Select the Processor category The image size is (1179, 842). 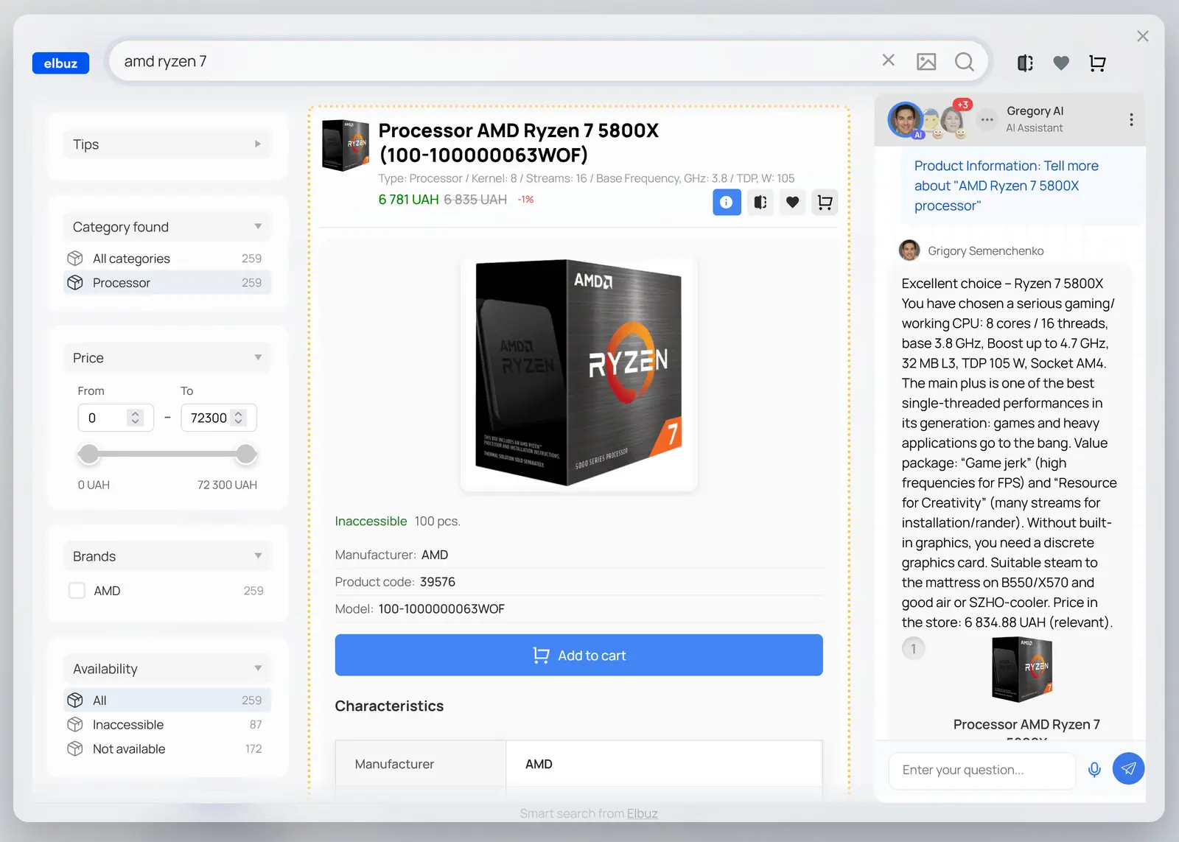tap(167, 283)
